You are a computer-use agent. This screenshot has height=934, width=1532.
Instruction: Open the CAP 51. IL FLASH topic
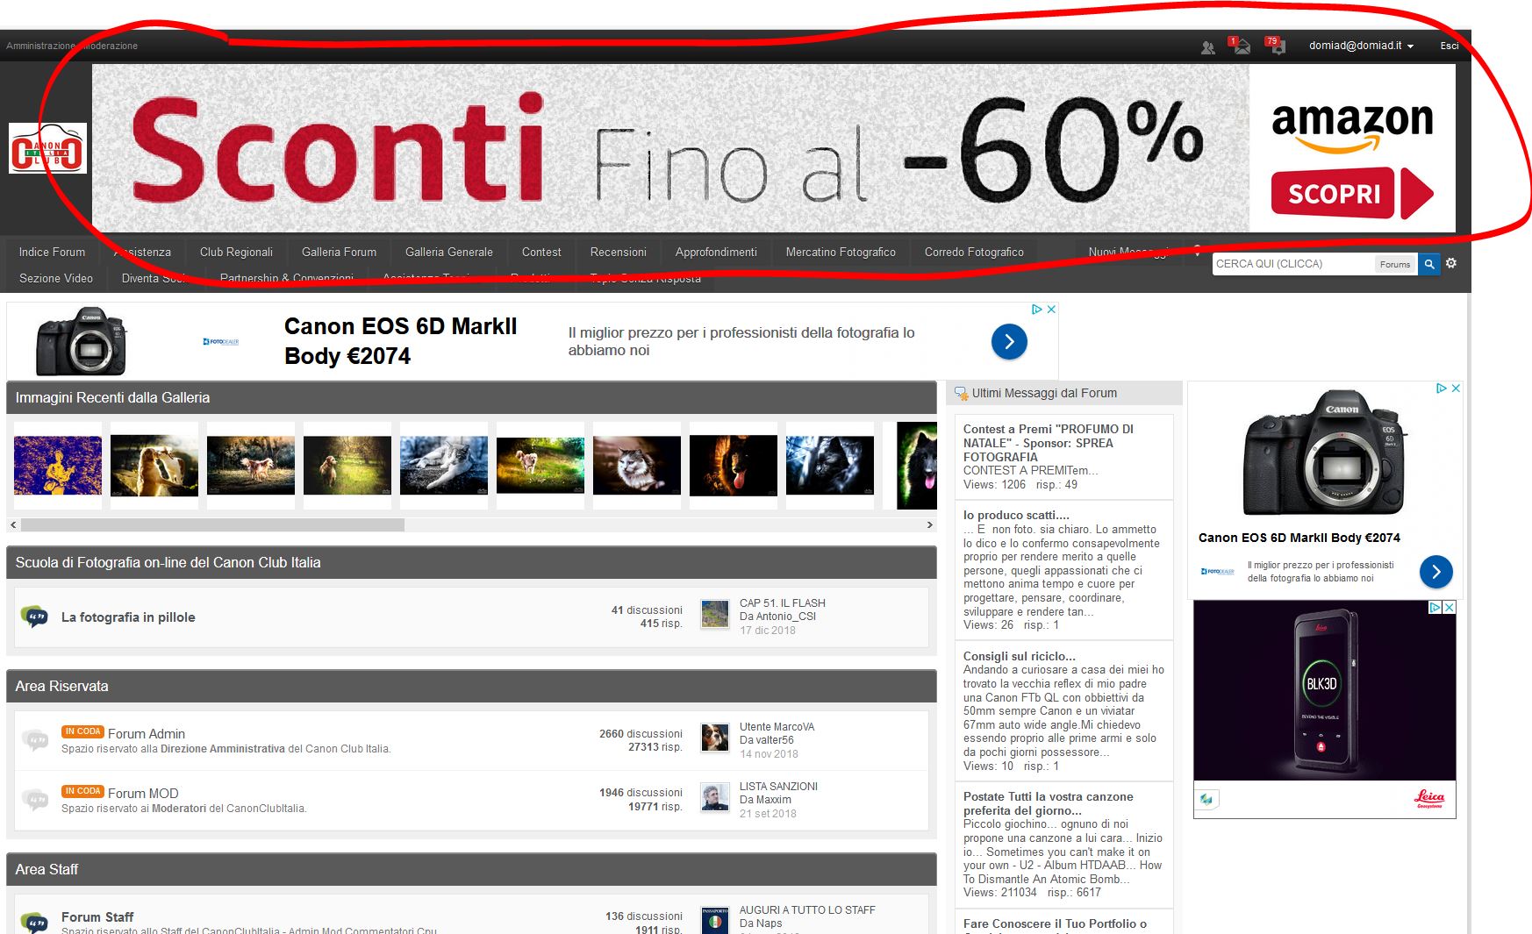pos(783,603)
